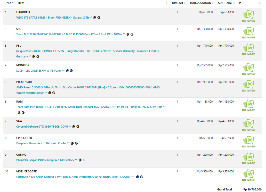Screen dimensions: 266x192
Task: Copy the WDC 1TB harddisk item name
Action: (x=95, y=18)
